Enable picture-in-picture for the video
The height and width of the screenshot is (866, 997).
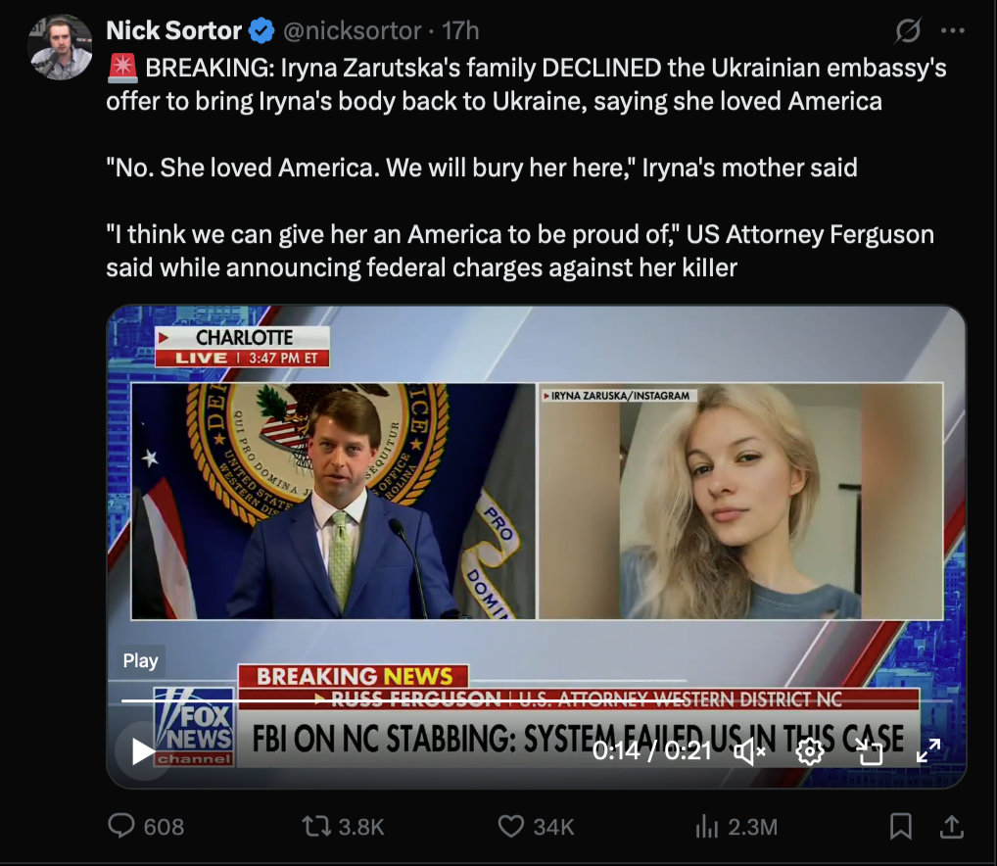pyautogui.click(x=869, y=751)
